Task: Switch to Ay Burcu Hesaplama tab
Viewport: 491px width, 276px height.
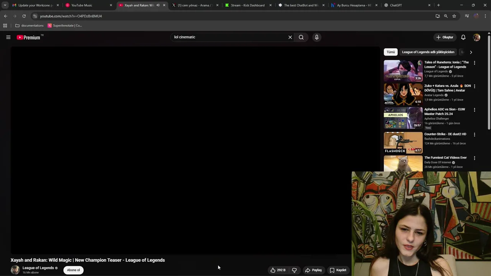Action: coord(354,5)
